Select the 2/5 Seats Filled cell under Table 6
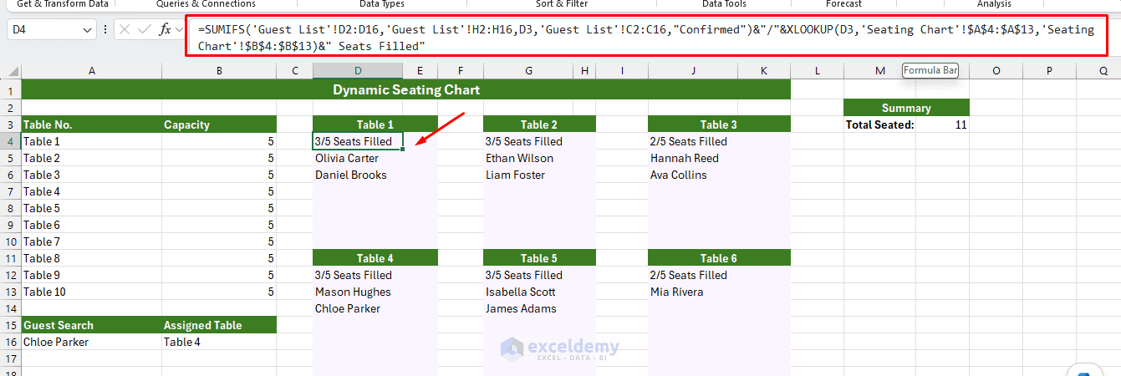 693,276
